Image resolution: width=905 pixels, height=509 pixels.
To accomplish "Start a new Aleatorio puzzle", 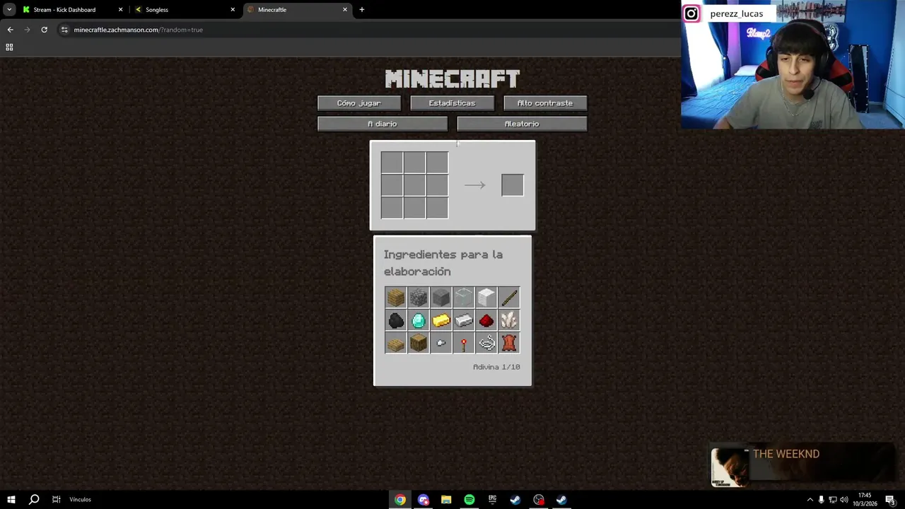I will 522,124.
